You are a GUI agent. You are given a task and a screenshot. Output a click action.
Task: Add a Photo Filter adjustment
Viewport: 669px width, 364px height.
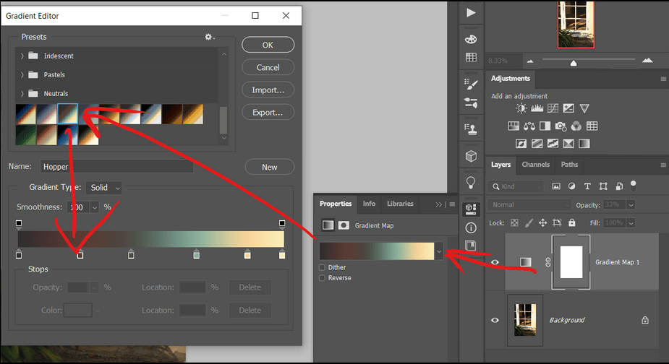pyautogui.click(x=561, y=126)
